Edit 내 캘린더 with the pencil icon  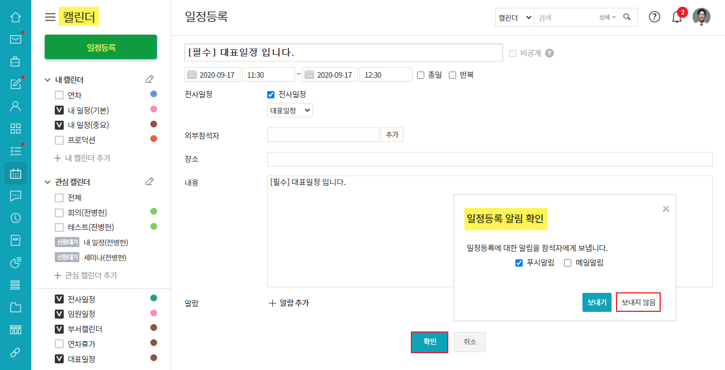click(149, 79)
